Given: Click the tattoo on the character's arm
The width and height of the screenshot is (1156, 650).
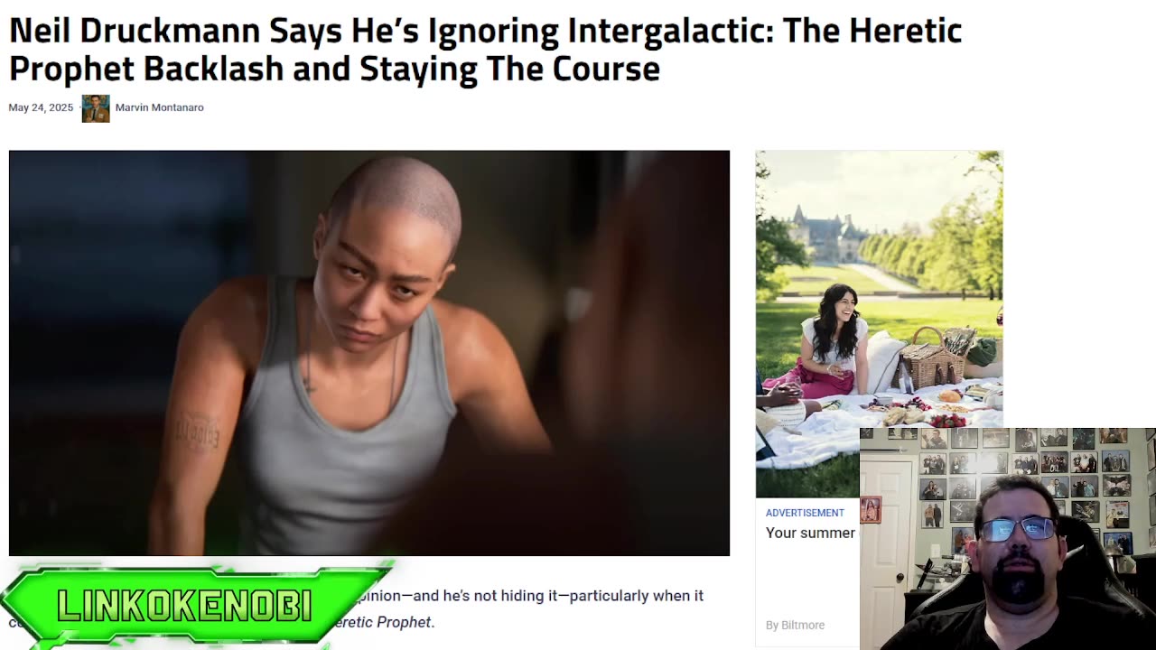Looking at the screenshot, I should click(199, 432).
